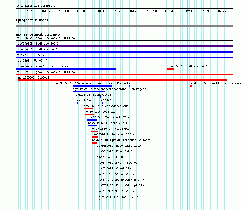Viewport: 241px width, 210px height.
Task: Select the blue bar under nsv1057333
Action: click(x=125, y=58)
